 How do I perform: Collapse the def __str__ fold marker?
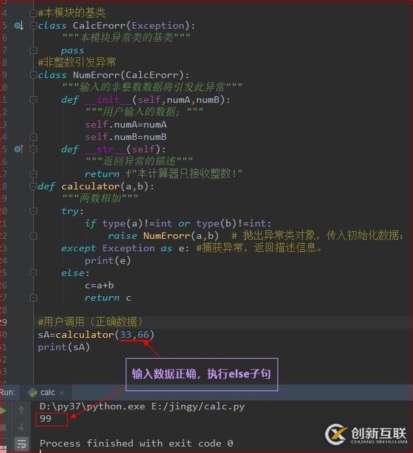pos(34,149)
